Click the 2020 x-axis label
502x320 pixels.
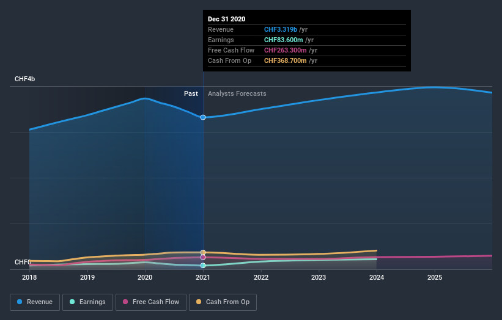click(x=145, y=277)
